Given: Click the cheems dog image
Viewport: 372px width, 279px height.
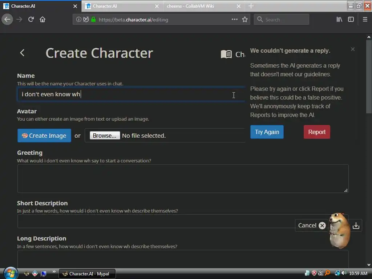Looking at the screenshot, I should point(340,231).
